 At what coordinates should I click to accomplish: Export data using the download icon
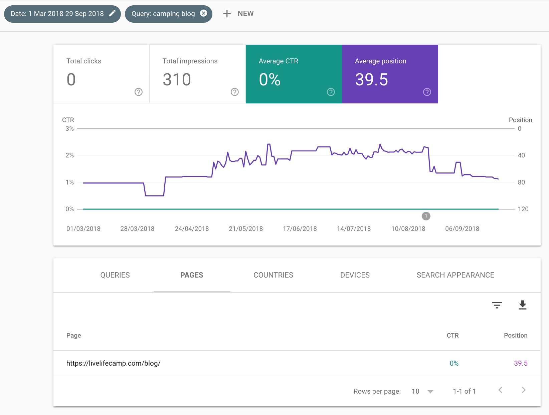point(523,305)
